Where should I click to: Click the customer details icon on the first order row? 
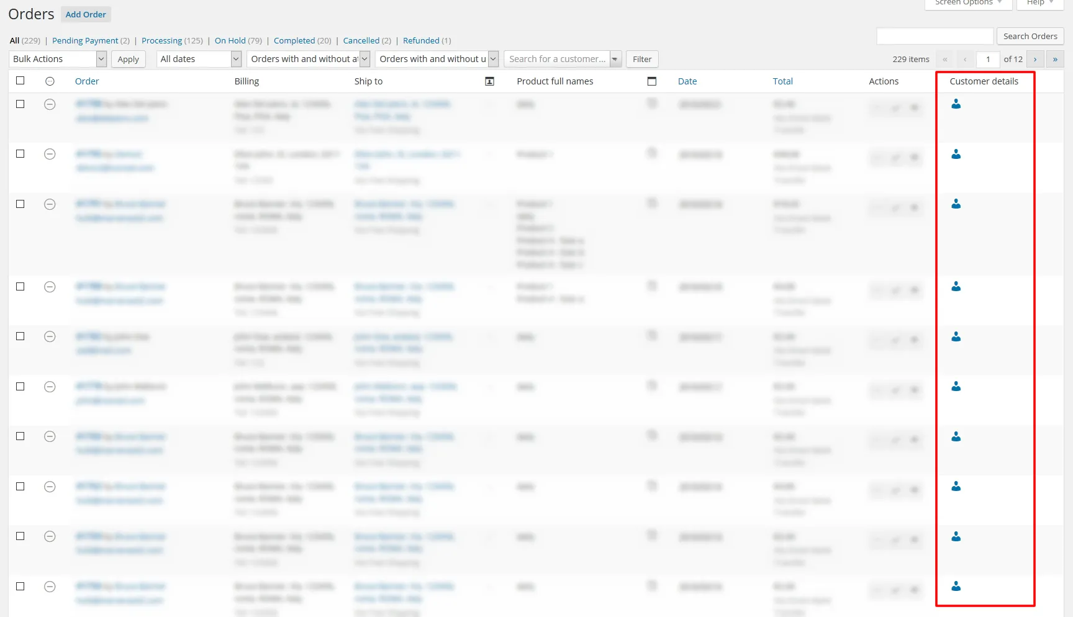click(956, 104)
